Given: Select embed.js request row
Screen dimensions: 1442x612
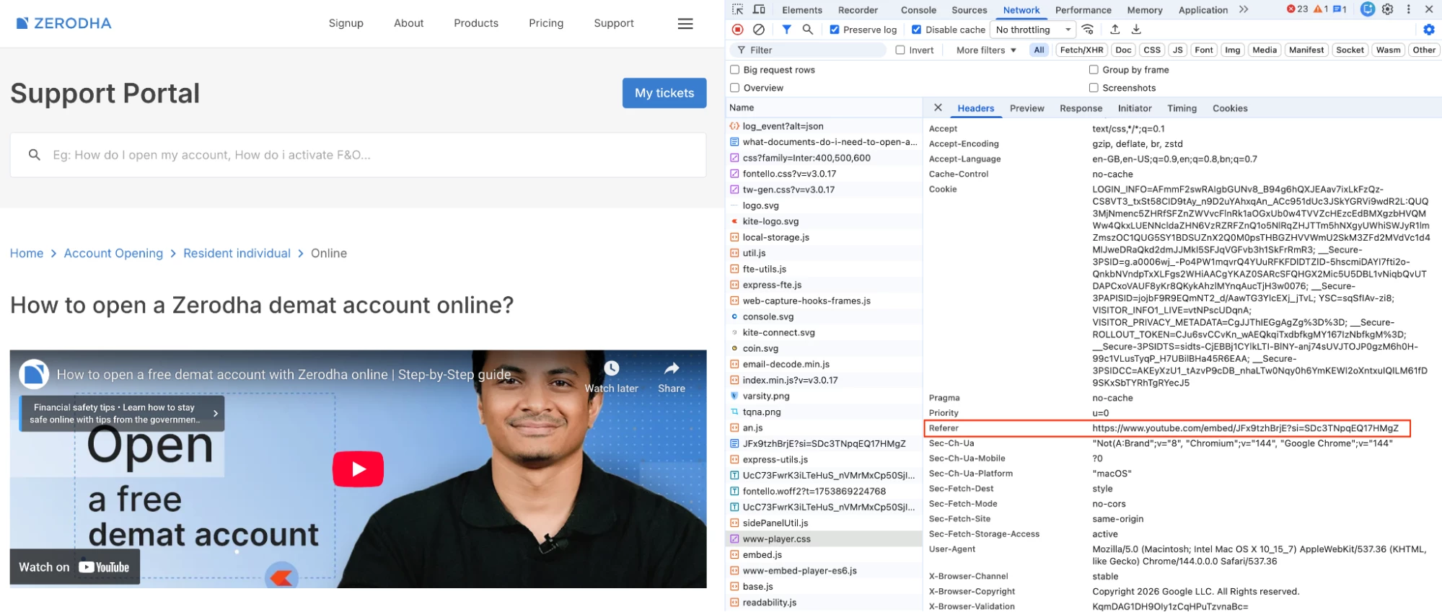Looking at the screenshot, I should tap(824, 554).
